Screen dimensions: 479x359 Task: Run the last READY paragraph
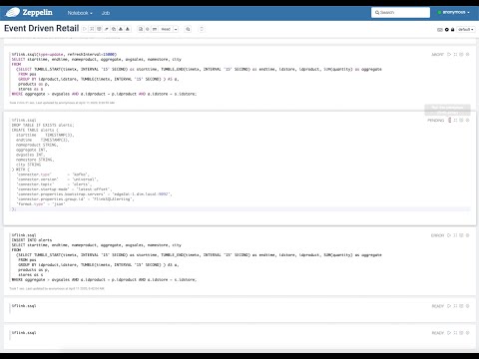pyautogui.click(x=449, y=333)
